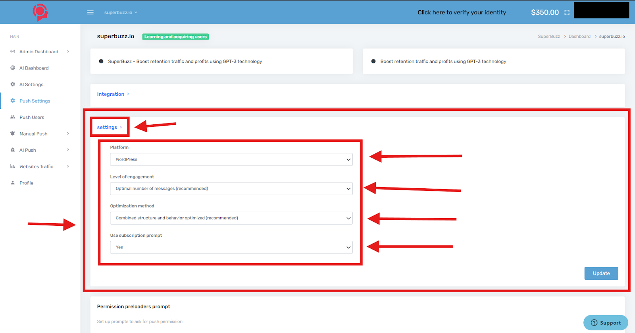Viewport: 635px width, 333px height.
Task: Open Profile menu item
Action: [x=27, y=183]
